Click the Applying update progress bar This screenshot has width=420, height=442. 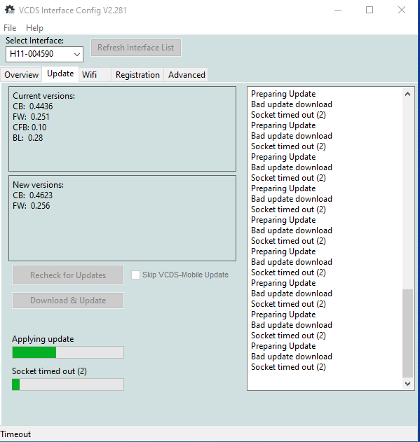(x=68, y=352)
